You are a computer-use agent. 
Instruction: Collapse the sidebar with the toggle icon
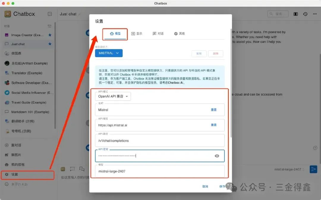click(x=50, y=14)
